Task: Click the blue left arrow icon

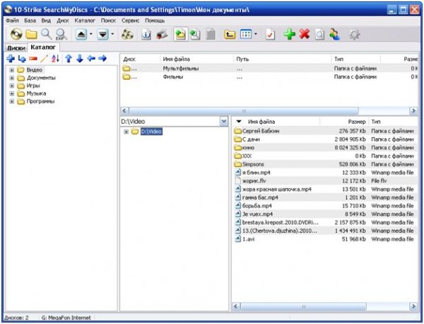Action: tap(91, 58)
